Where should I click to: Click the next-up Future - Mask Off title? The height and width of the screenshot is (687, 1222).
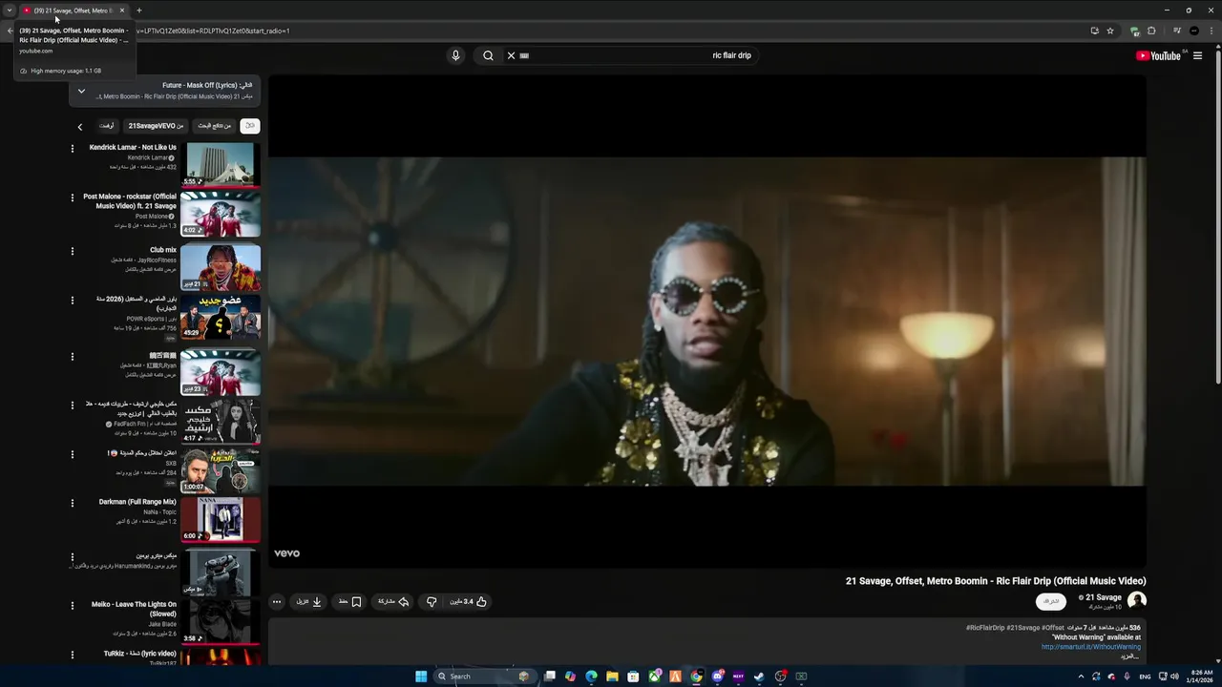(x=207, y=86)
